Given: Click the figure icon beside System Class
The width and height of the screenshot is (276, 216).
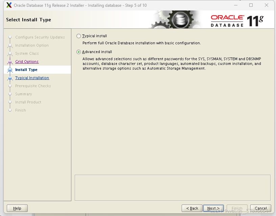Looking at the screenshot, I should pos(10,53).
